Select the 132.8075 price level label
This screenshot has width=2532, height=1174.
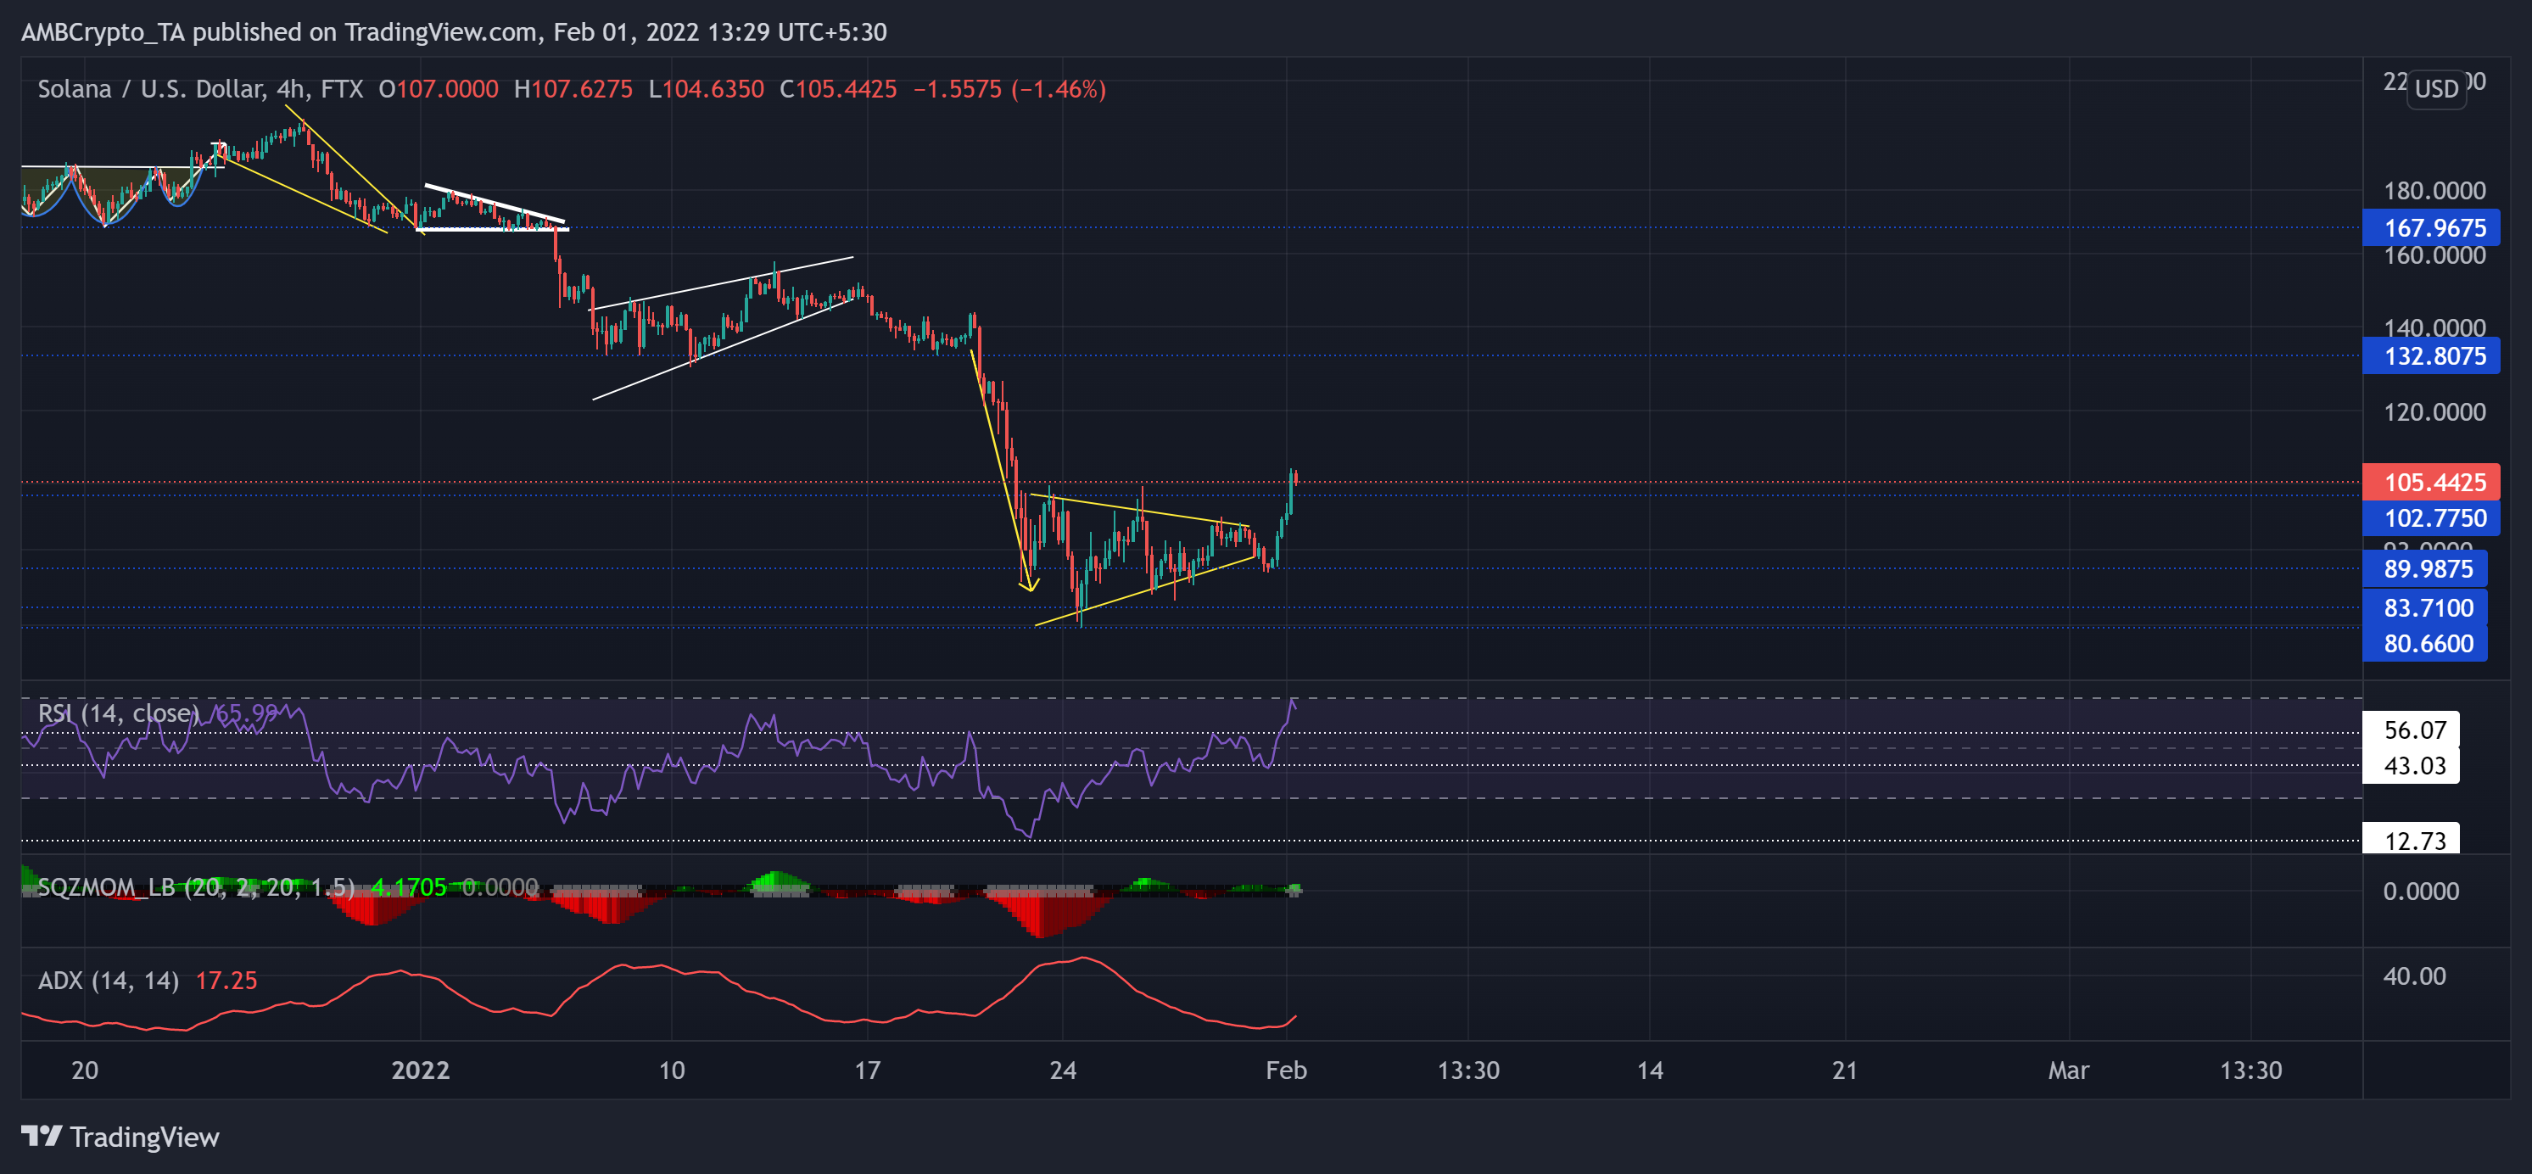tap(2431, 356)
